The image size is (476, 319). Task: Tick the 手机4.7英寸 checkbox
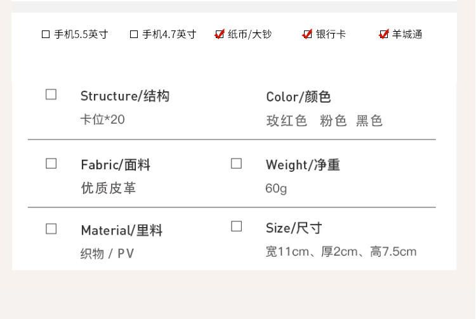[134, 34]
